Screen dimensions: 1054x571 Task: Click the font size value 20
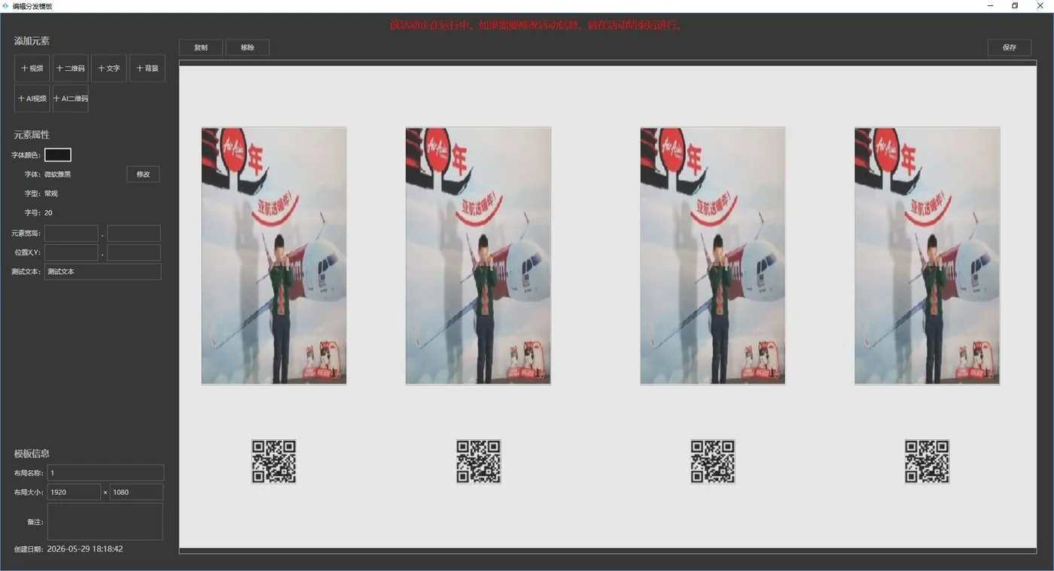(x=48, y=213)
